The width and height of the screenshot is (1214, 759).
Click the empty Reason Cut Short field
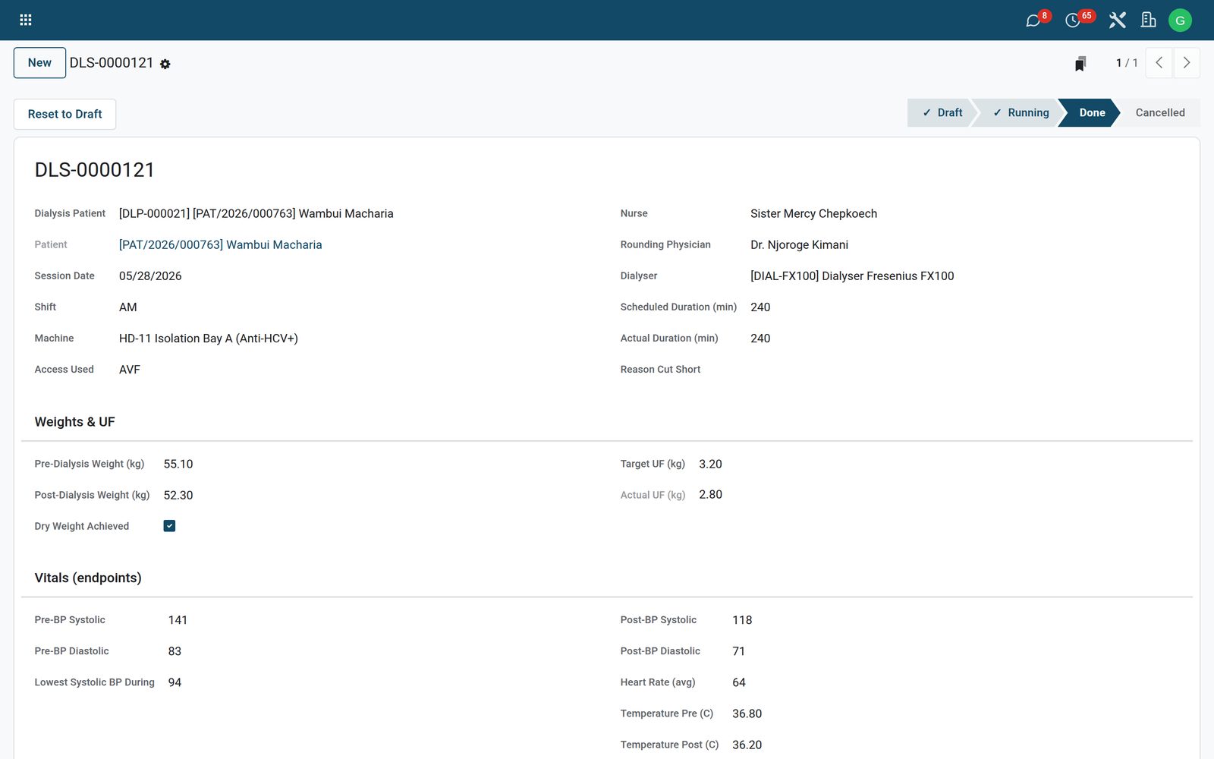coord(964,369)
